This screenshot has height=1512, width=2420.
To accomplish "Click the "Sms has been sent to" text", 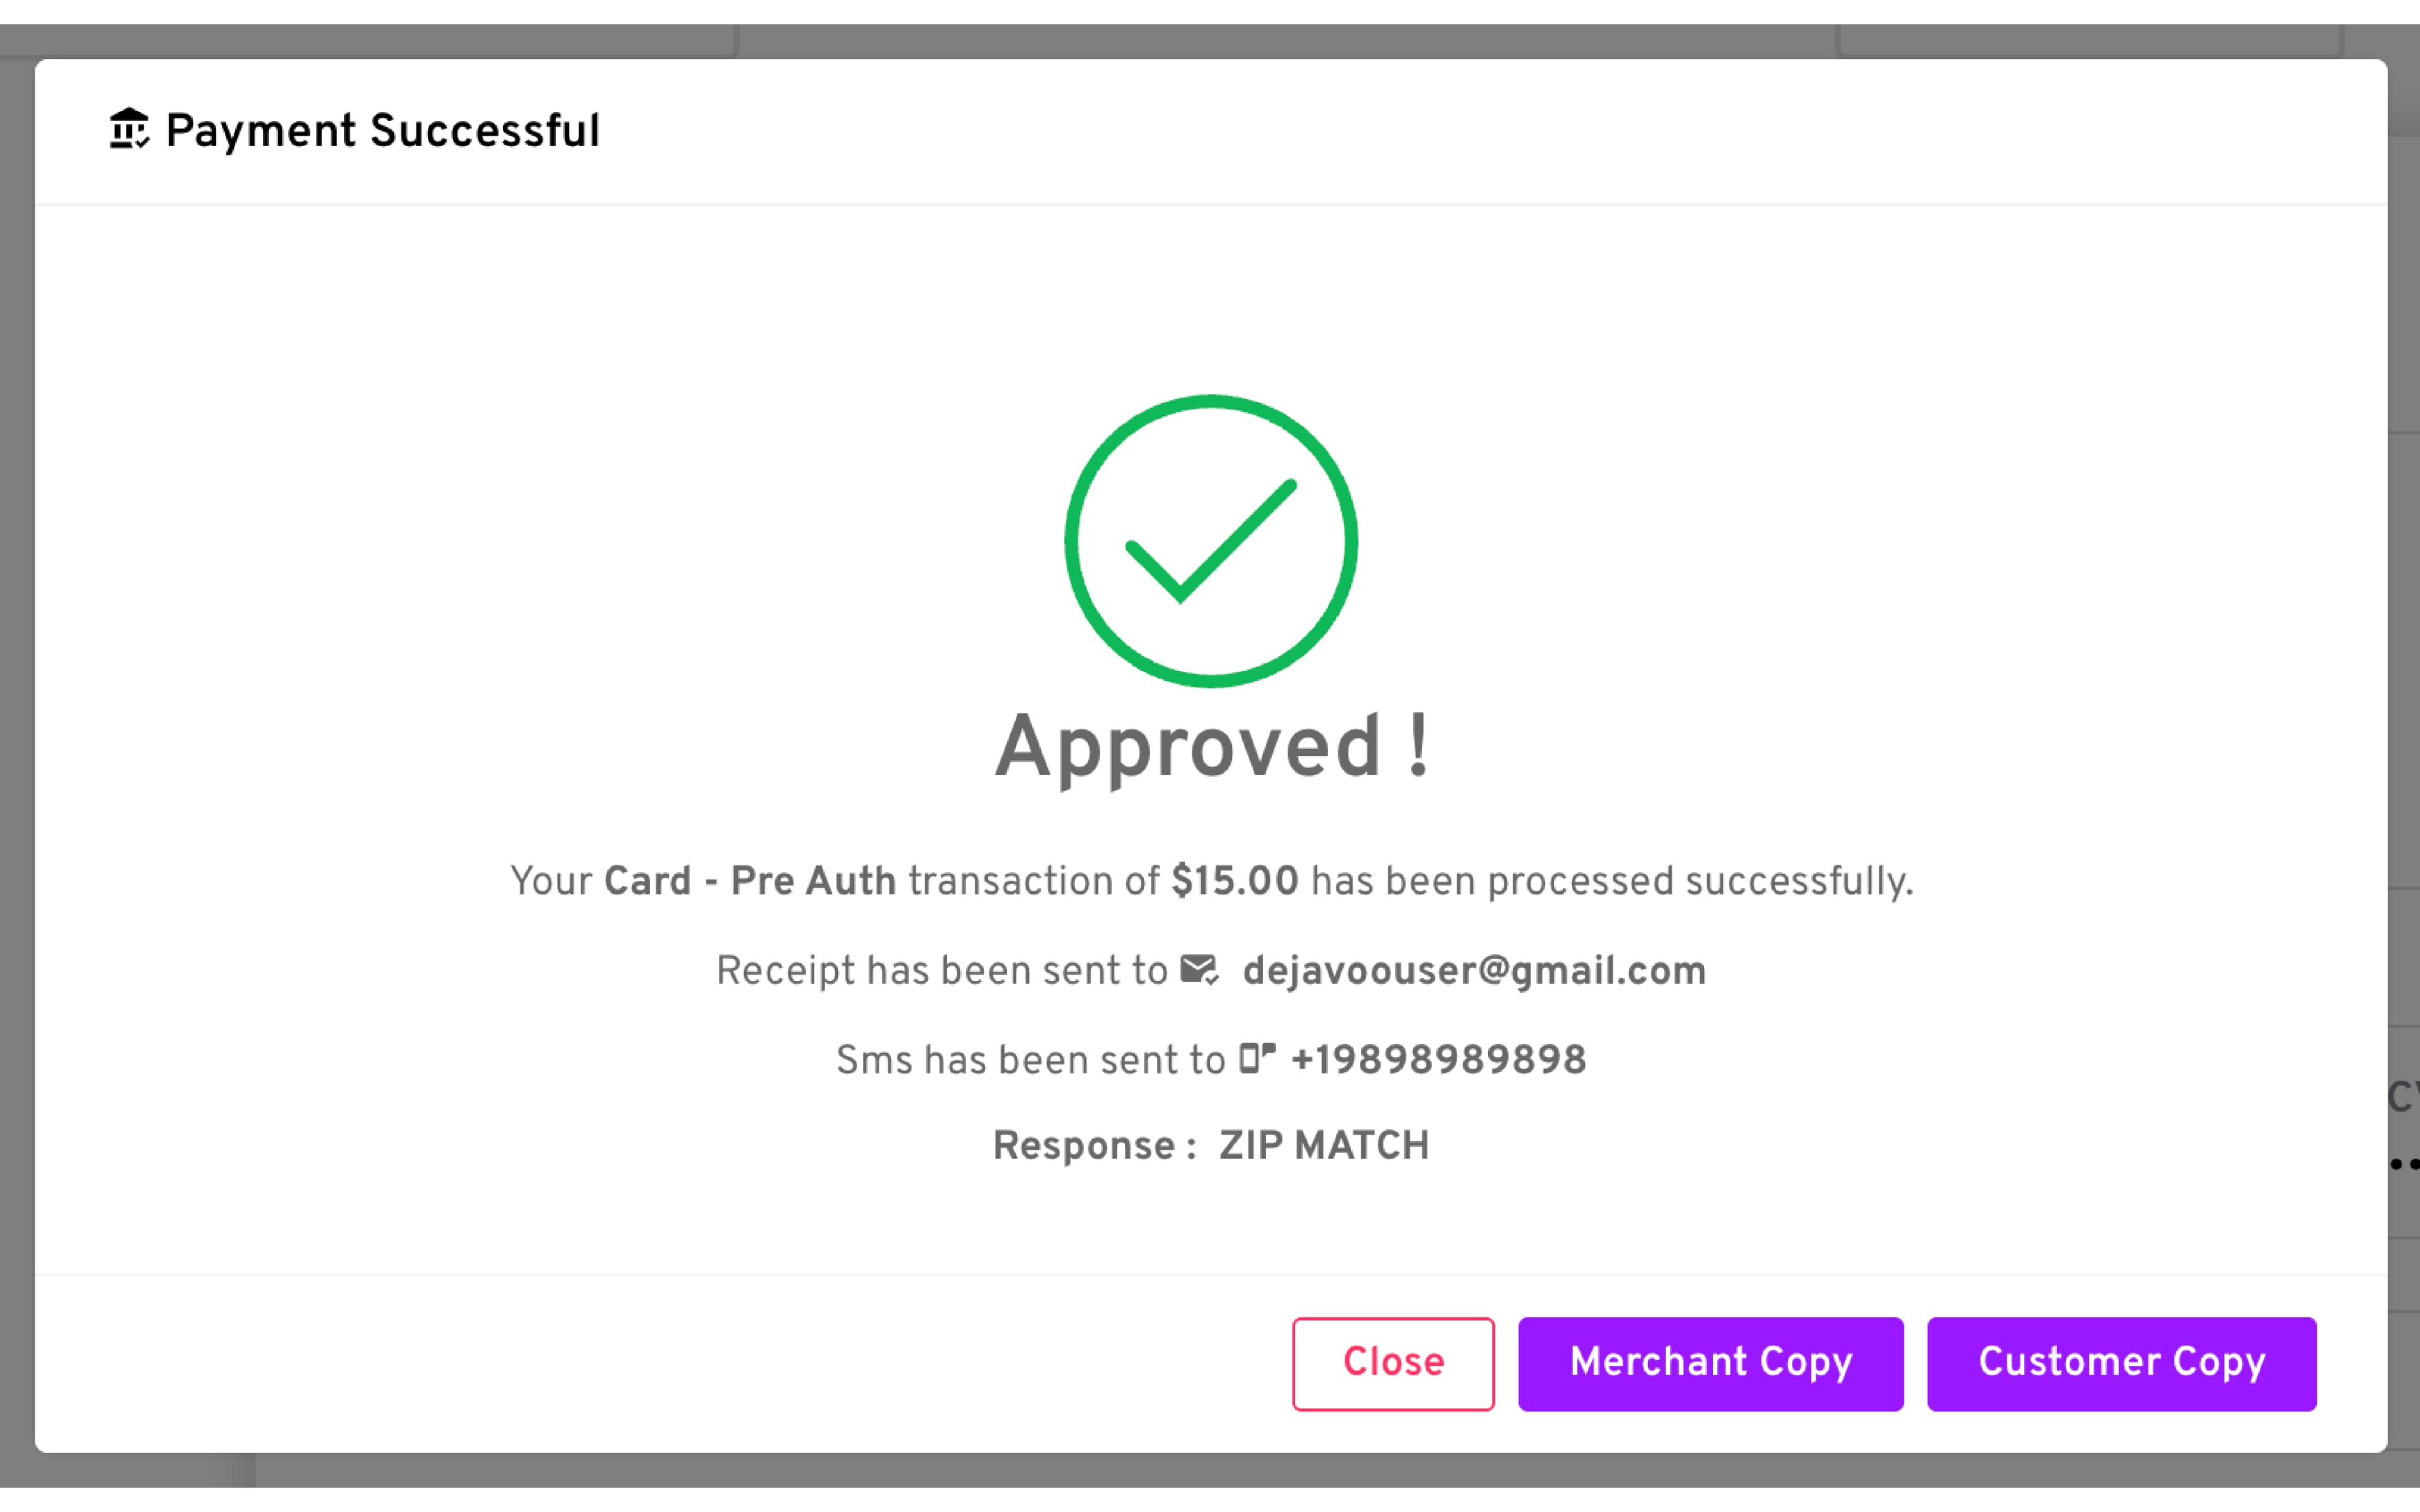I will tap(1030, 1060).
